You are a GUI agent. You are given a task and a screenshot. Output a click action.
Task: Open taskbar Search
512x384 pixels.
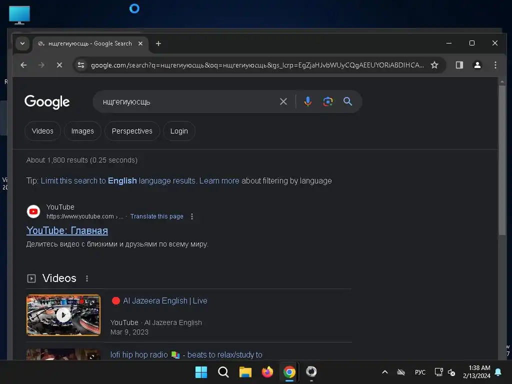coord(223,372)
